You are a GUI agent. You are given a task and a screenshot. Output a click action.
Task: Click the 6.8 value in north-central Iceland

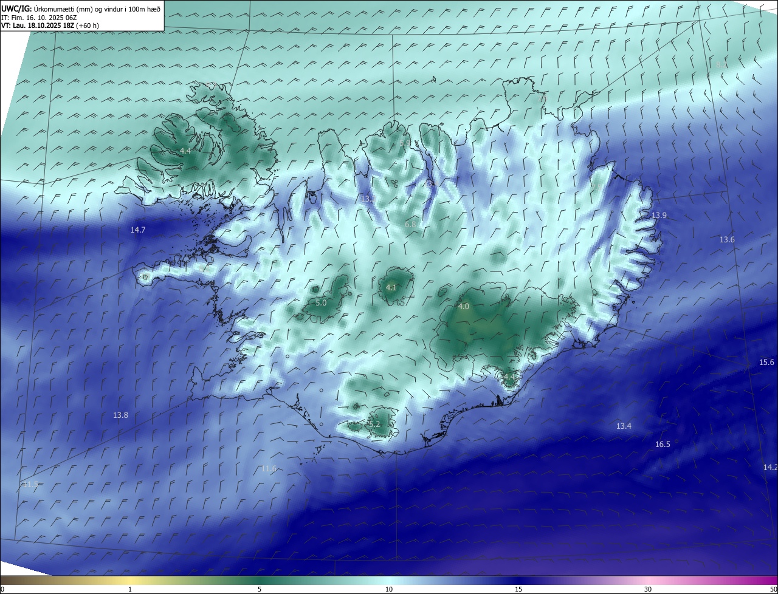tap(410, 225)
